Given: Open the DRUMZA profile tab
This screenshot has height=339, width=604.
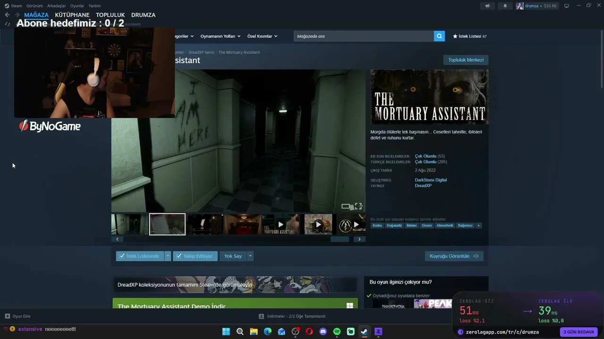Looking at the screenshot, I should coord(143,15).
